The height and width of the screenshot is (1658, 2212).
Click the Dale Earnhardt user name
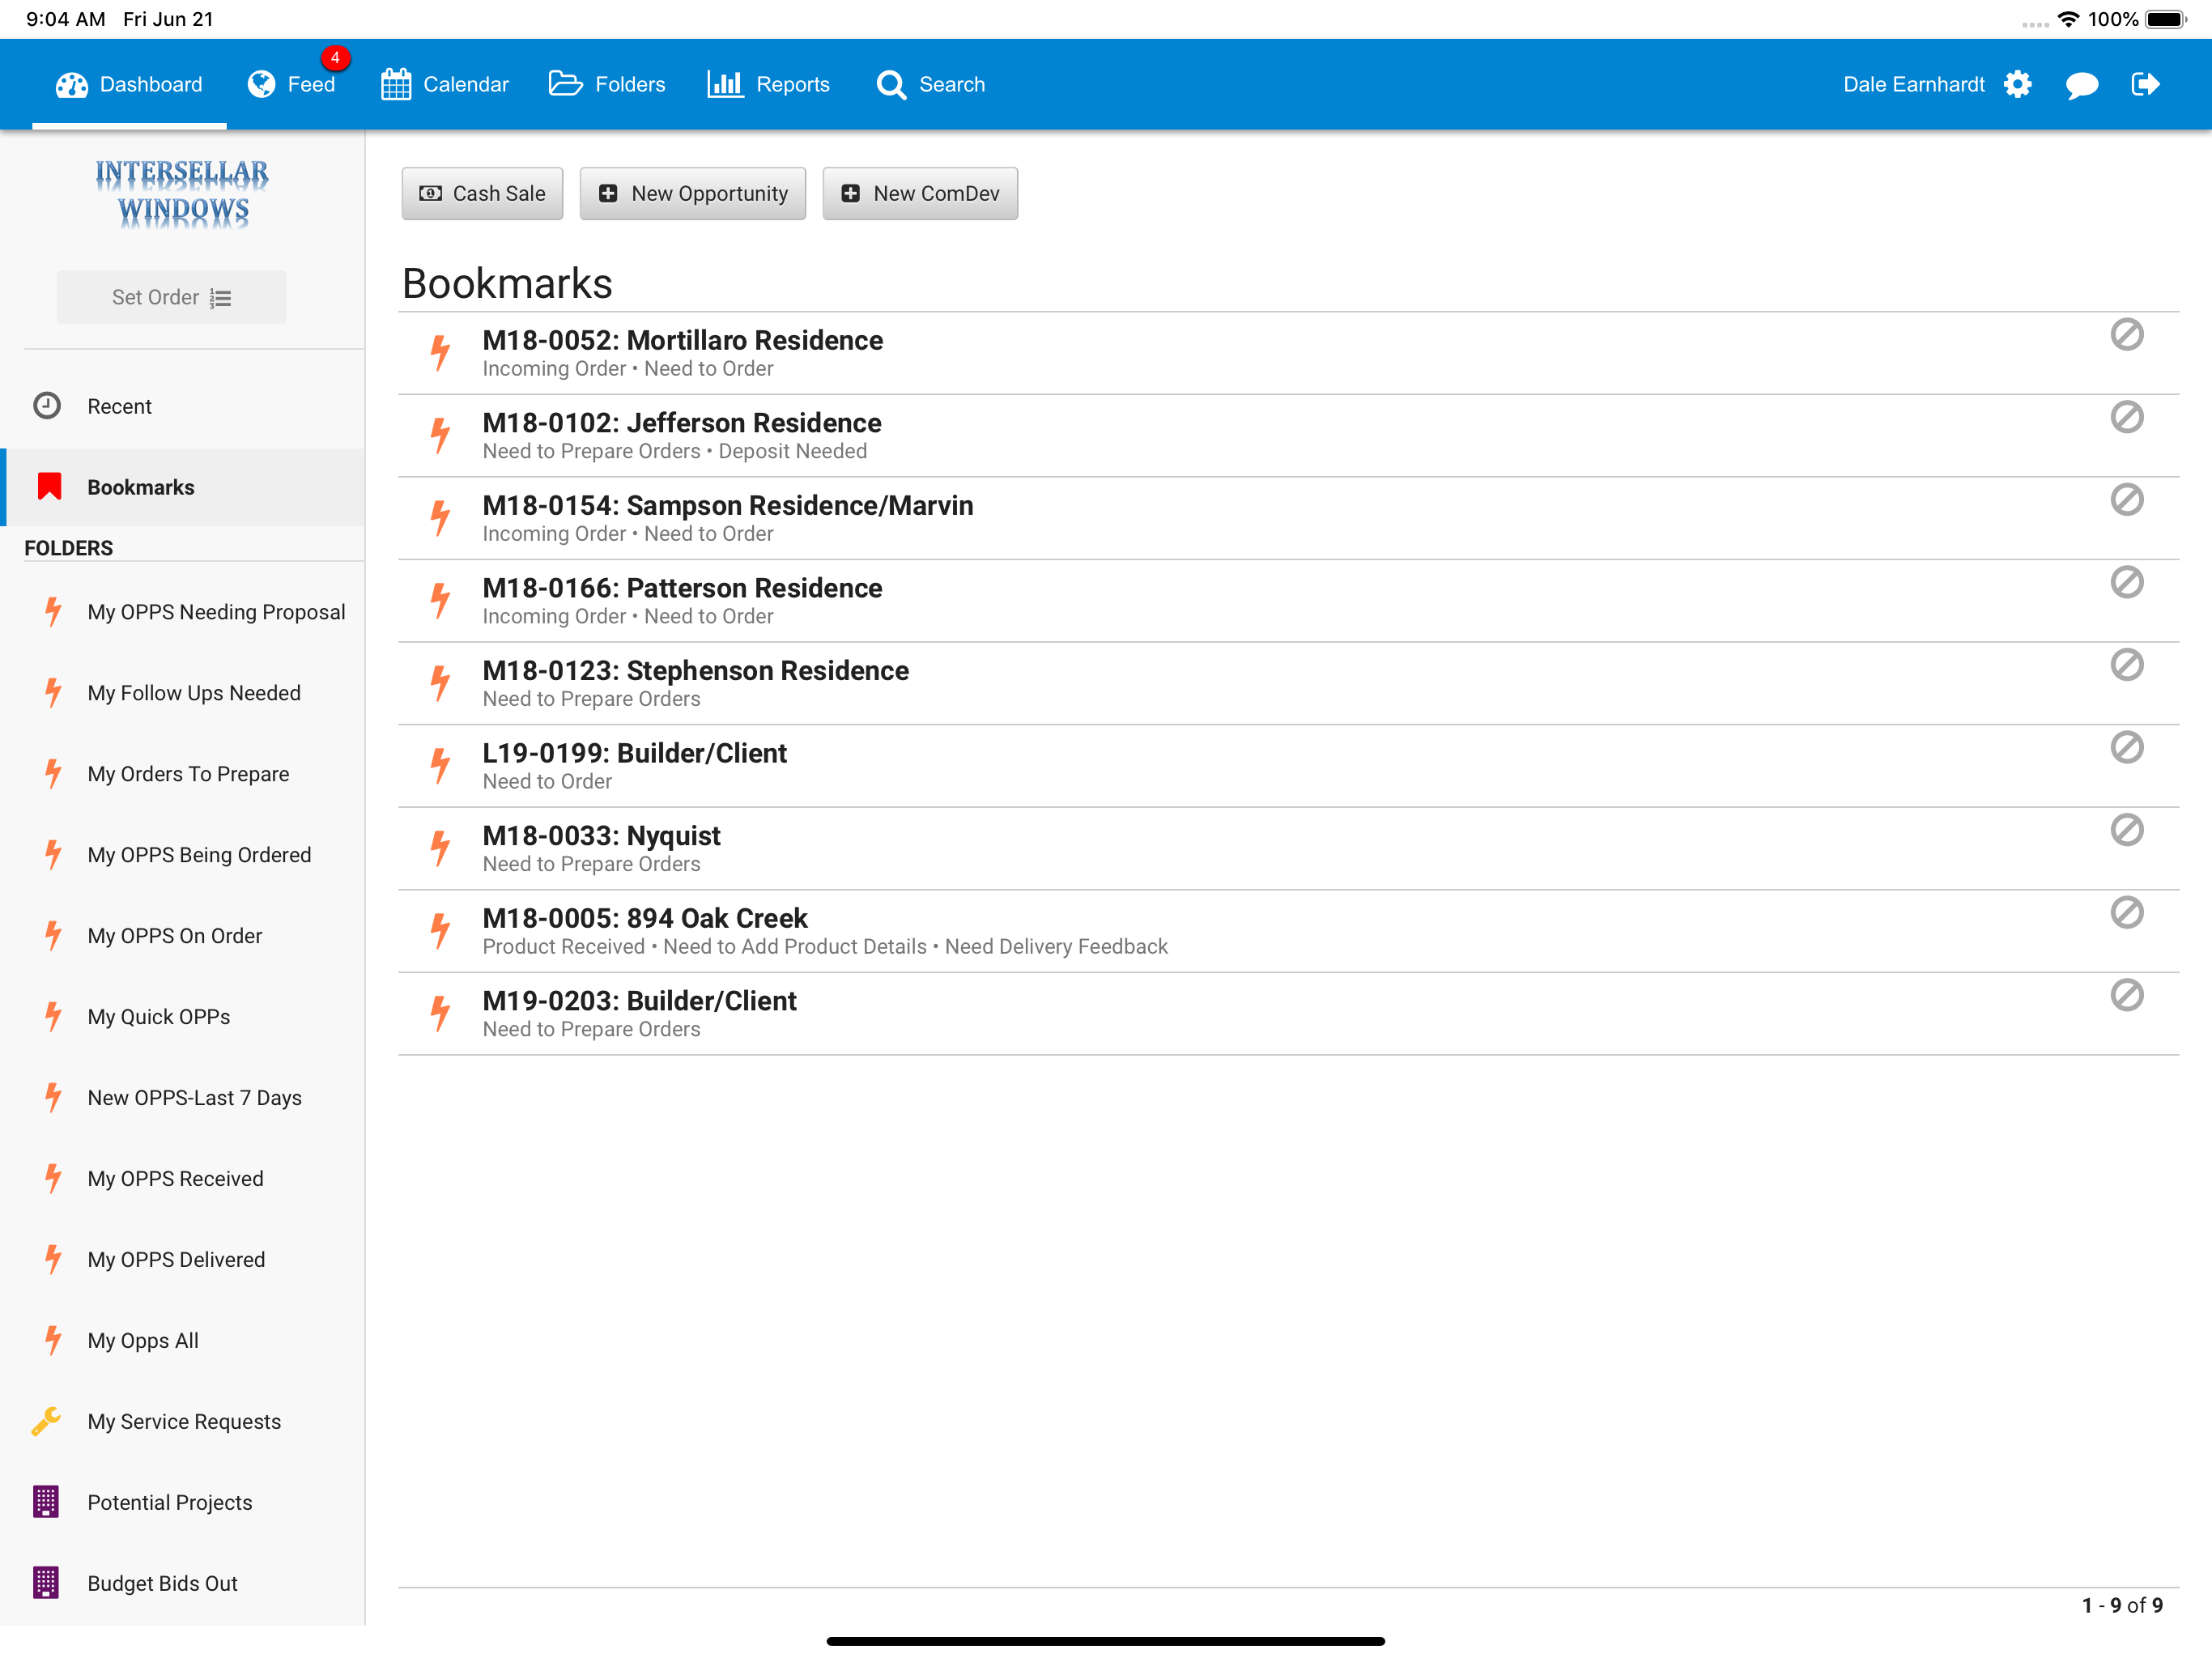(x=1914, y=84)
